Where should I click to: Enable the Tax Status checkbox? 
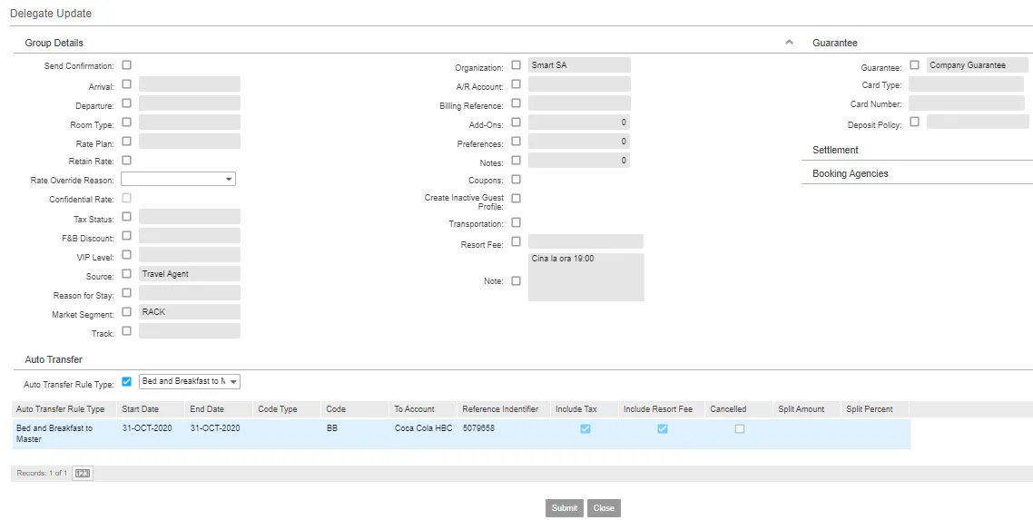pyautogui.click(x=126, y=217)
